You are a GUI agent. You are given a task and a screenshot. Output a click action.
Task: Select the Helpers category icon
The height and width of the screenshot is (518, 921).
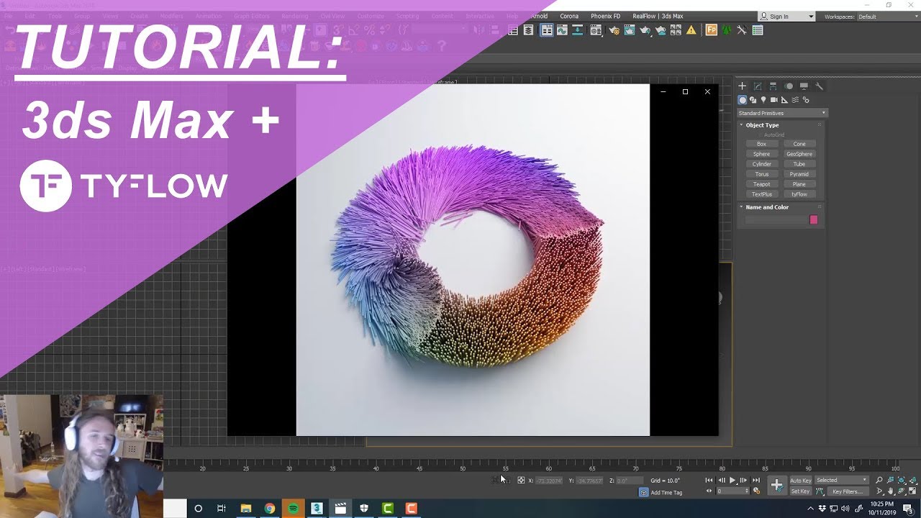[x=784, y=100]
